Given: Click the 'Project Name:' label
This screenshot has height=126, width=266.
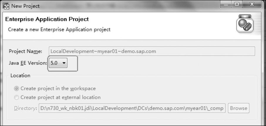Looking at the screenshot, I should point(26,51).
